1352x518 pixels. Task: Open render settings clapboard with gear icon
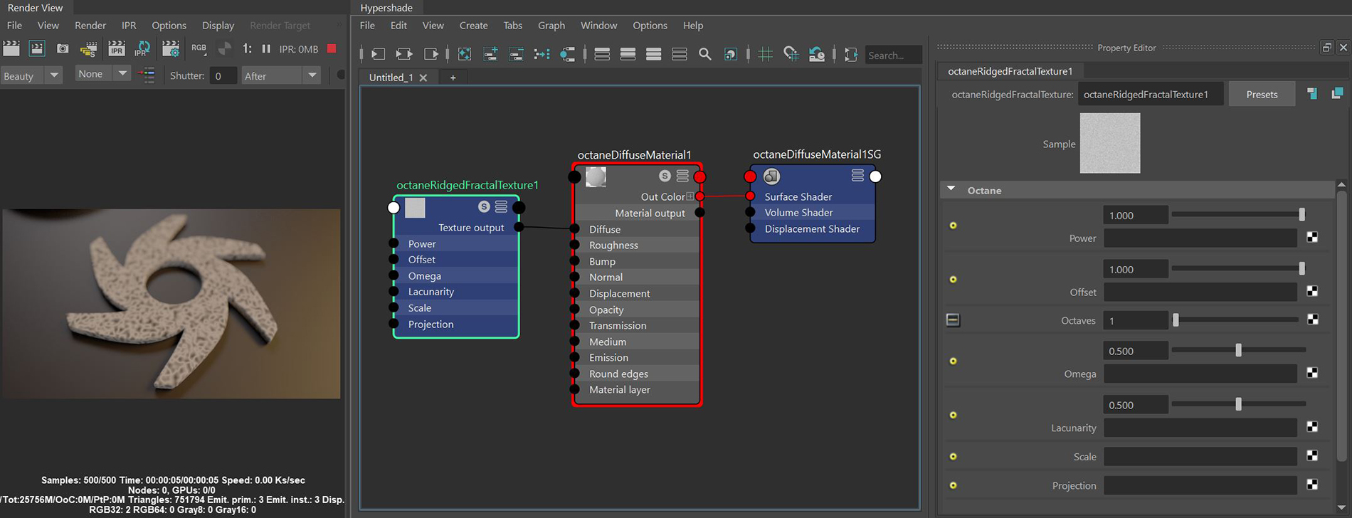pyautogui.click(x=171, y=48)
